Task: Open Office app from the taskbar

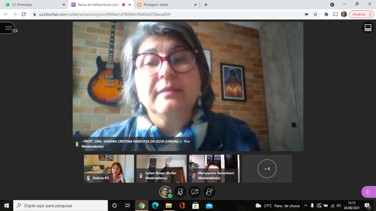Action: tap(182, 206)
